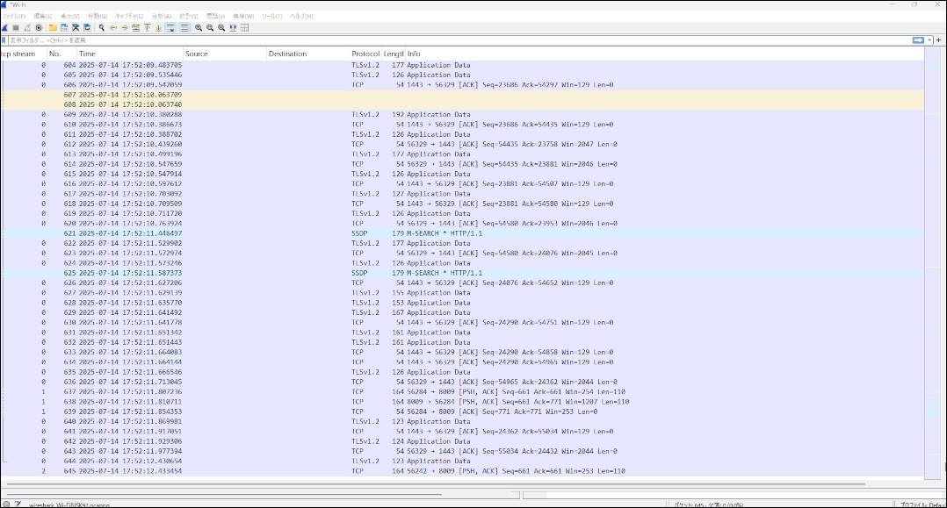Jump to the last packet
The image size is (947, 508).
coord(158,28)
